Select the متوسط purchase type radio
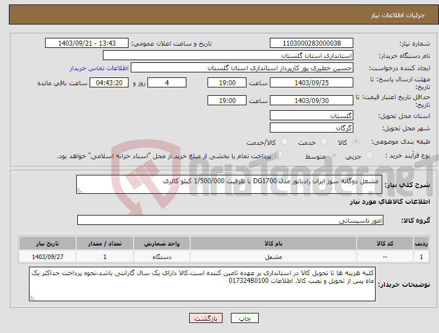Viewport: 439px width, 333px height. click(x=334, y=155)
